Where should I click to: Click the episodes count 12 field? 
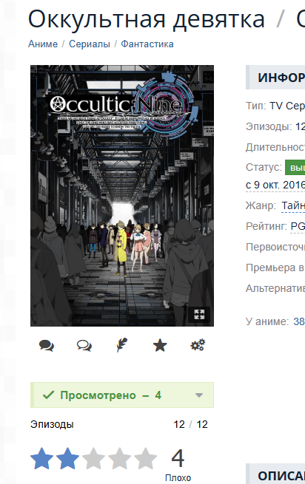coord(179,424)
